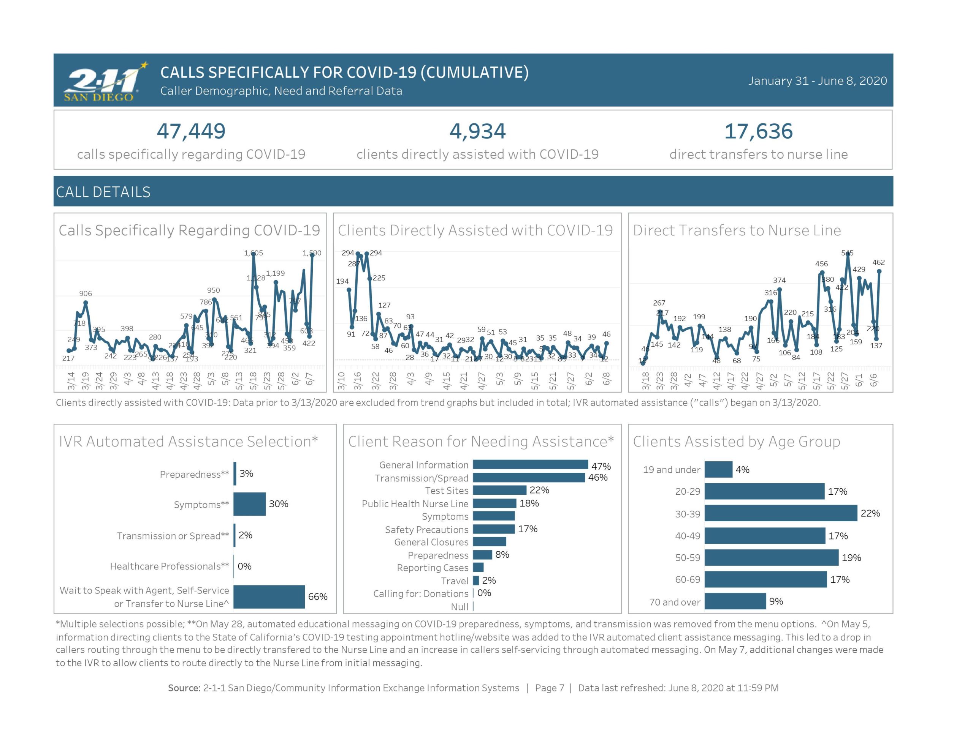973x751 pixels.
Task: Click the 30-39 age group bar
Action: [x=781, y=513]
